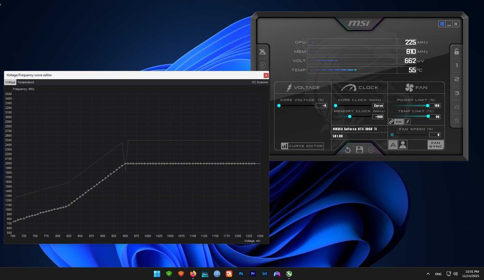Switch to the Voltage tab in curve editor
This screenshot has height=280, width=484.
pyautogui.click(x=10, y=82)
